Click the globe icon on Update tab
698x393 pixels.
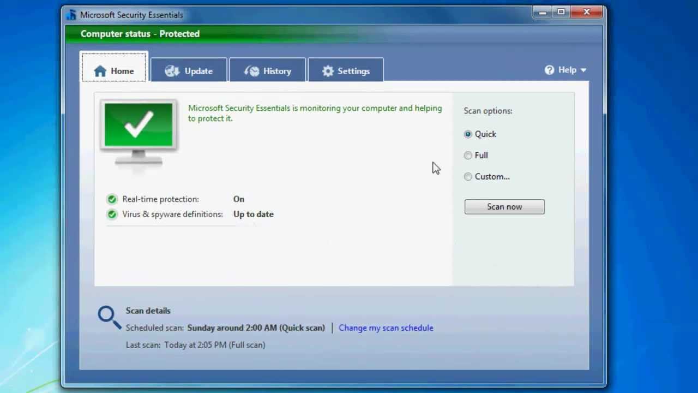[x=172, y=71]
